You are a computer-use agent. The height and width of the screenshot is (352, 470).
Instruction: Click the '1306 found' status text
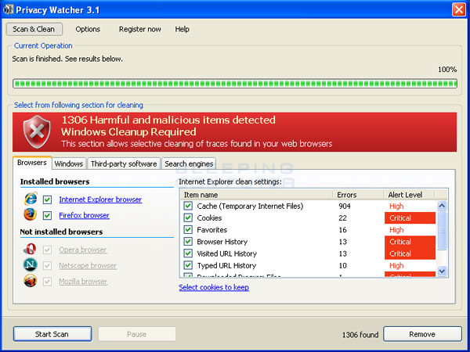360,335
